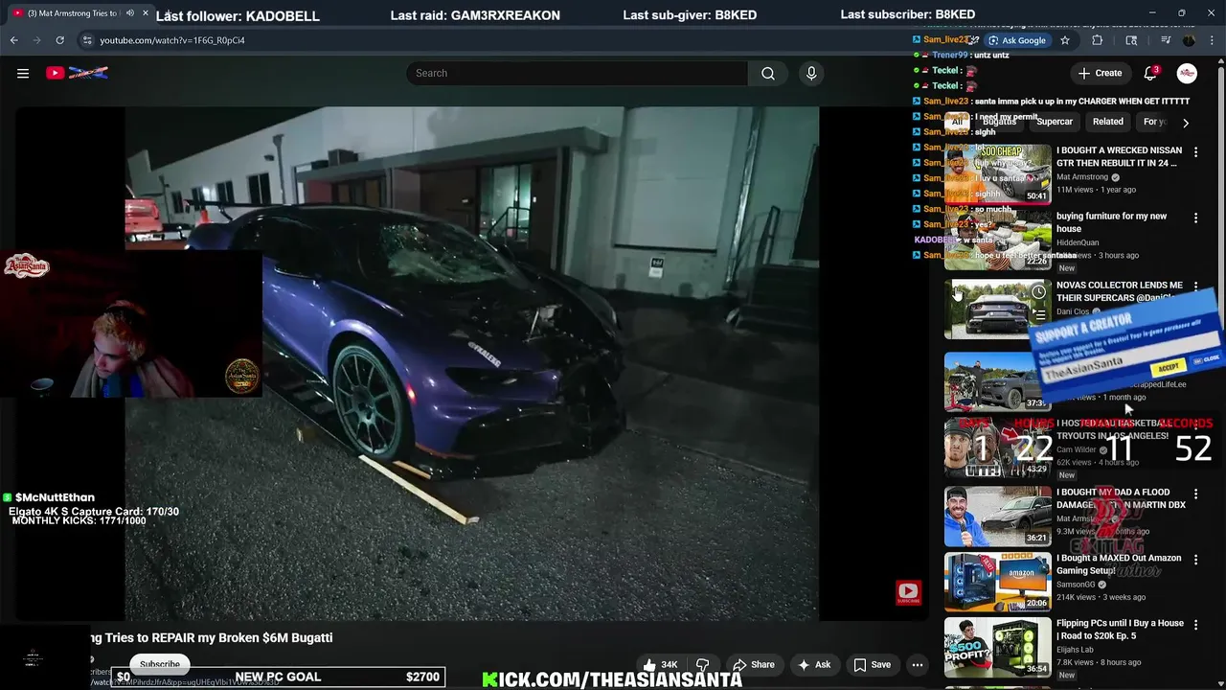Open site info icon beside the URL

coord(87,40)
